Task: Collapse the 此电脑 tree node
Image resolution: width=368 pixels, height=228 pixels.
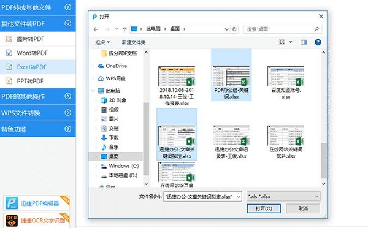Action: click(93, 91)
